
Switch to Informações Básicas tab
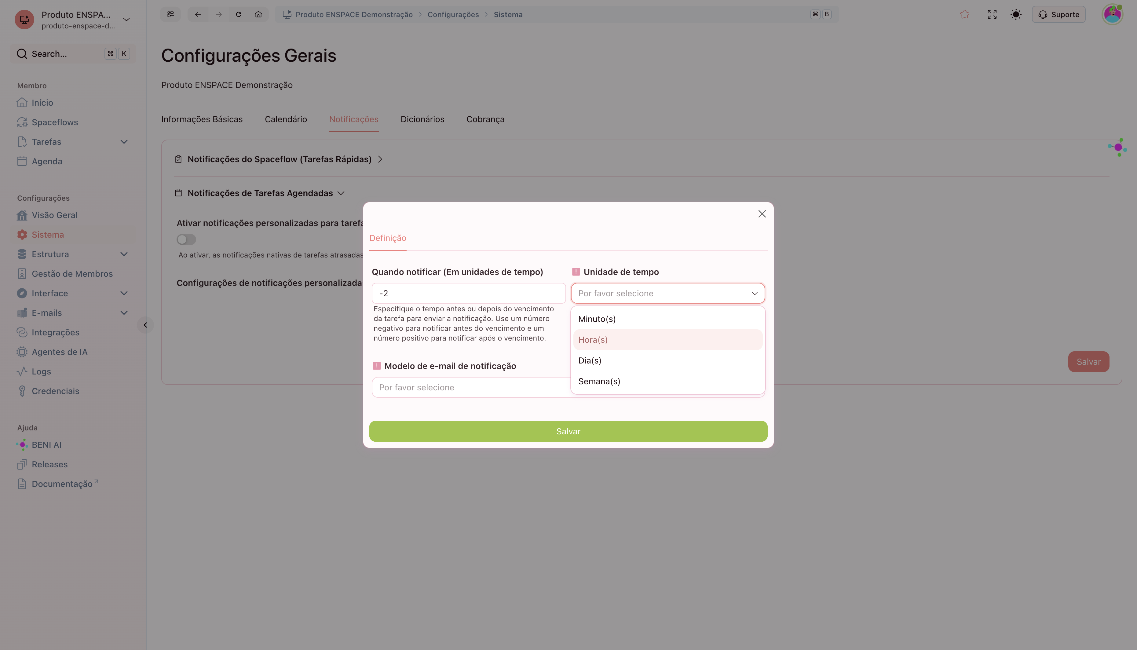pos(202,119)
